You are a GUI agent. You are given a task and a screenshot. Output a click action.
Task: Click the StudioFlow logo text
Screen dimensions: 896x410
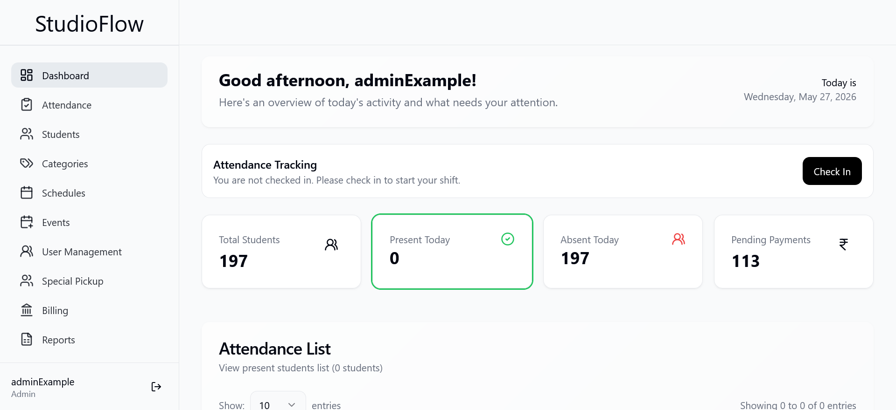point(89,24)
